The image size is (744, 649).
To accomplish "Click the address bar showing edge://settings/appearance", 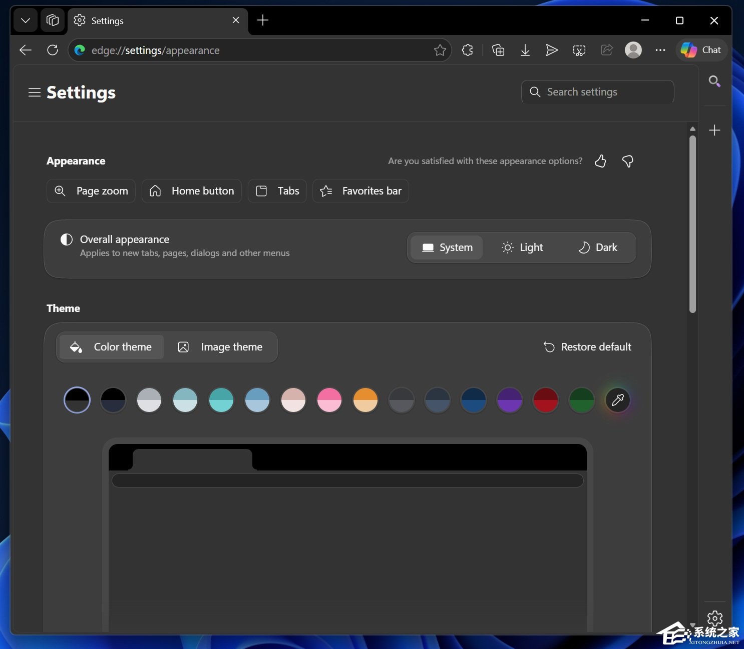I will tap(260, 50).
